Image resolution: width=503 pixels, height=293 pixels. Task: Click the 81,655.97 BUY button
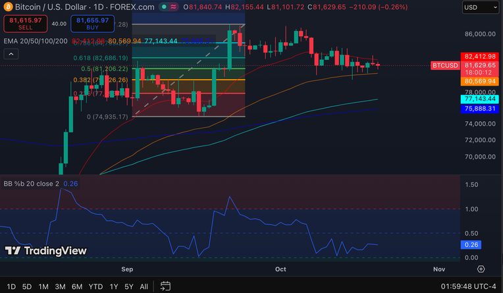[92, 24]
